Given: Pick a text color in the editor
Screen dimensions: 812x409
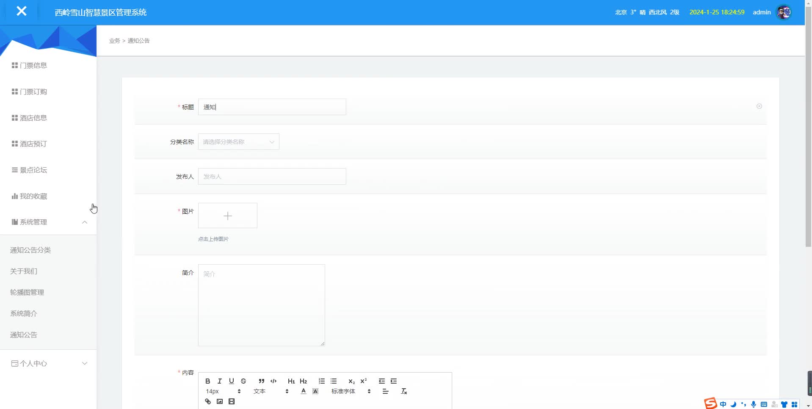Looking at the screenshot, I should (304, 391).
